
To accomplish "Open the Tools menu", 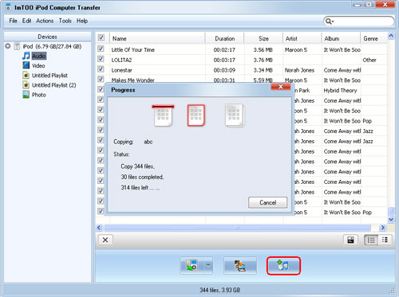I will [65, 21].
